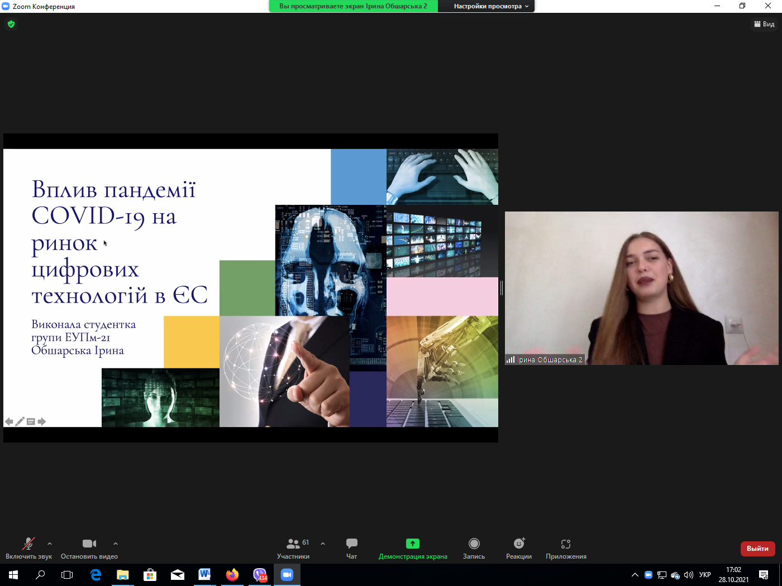Switch to Firefox on taskbar
The height and width of the screenshot is (586, 782).
[232, 575]
